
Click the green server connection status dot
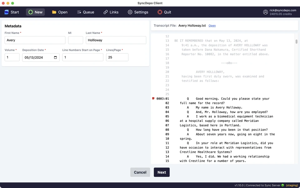click(x=282, y=185)
